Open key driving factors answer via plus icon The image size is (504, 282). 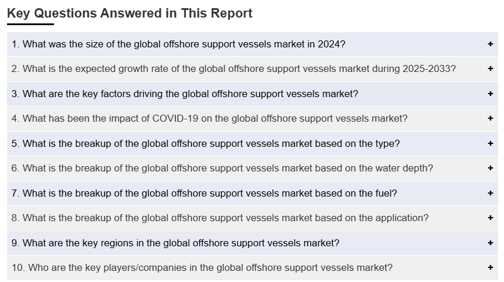tap(490, 94)
